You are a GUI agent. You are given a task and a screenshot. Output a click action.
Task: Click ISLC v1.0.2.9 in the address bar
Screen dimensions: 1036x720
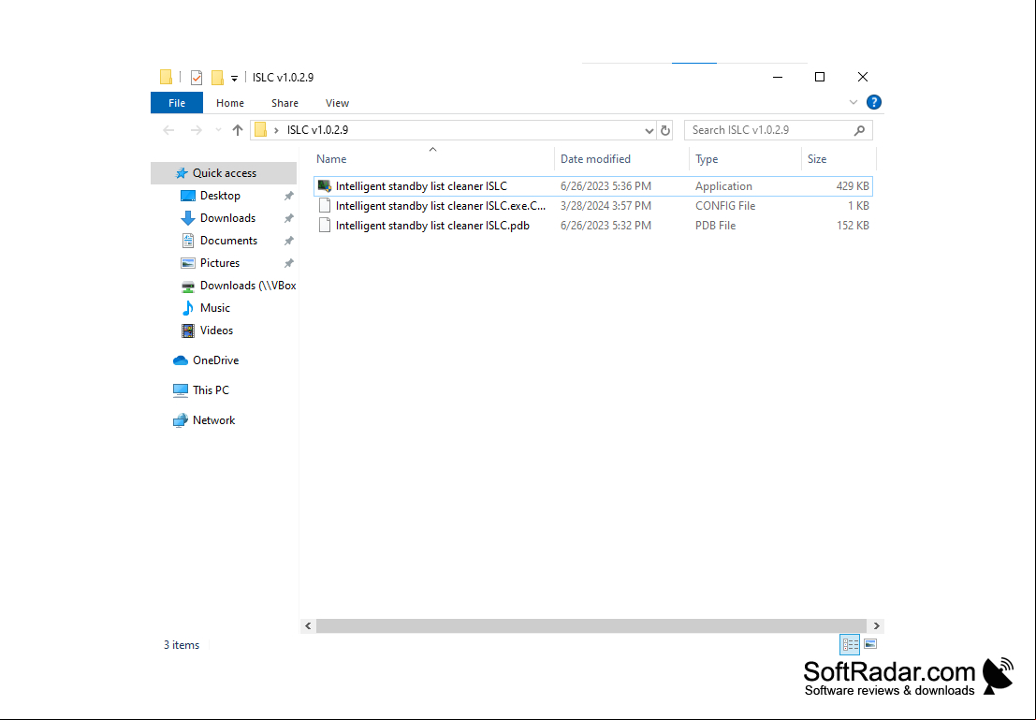317,130
